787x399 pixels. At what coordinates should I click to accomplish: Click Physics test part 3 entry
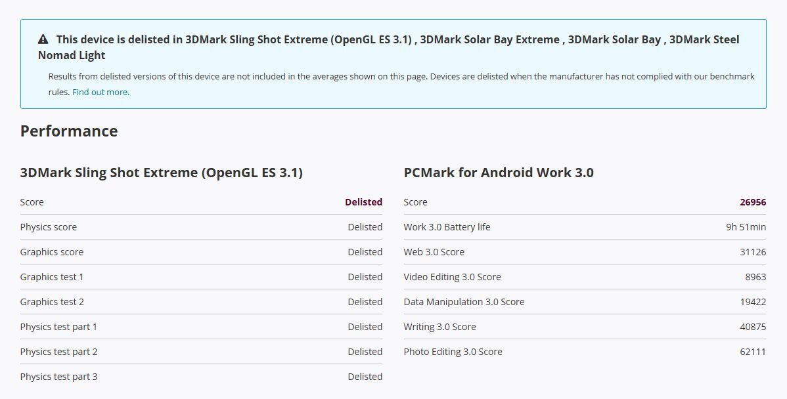pos(59,377)
